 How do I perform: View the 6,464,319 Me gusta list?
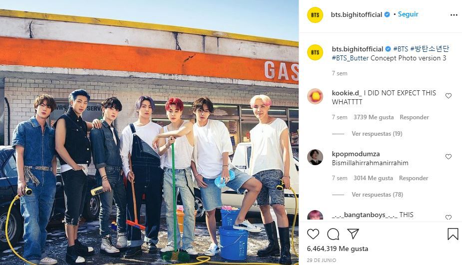click(337, 249)
